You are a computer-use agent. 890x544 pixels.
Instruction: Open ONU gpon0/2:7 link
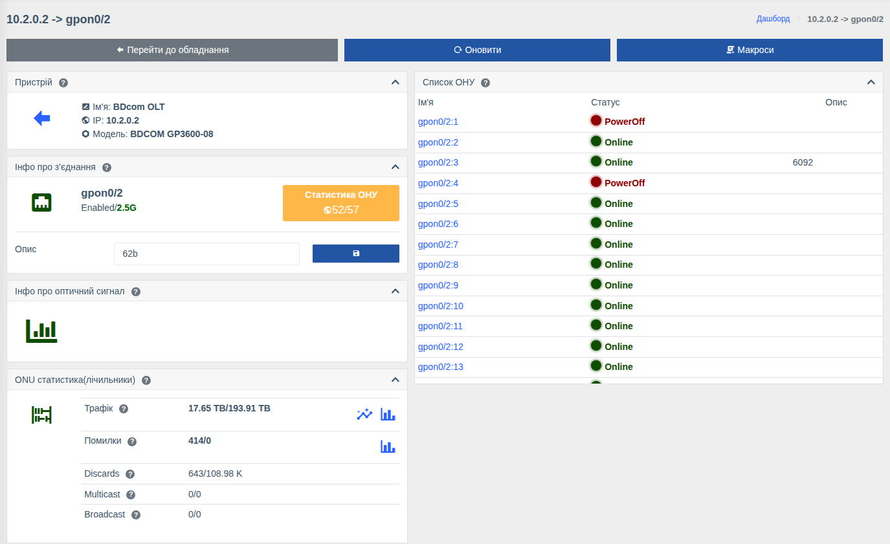[438, 245]
